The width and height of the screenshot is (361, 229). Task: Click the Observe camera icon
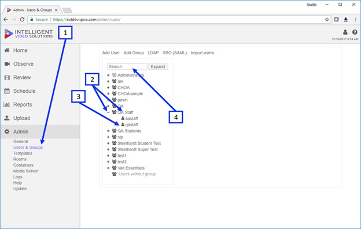[x=7, y=64]
